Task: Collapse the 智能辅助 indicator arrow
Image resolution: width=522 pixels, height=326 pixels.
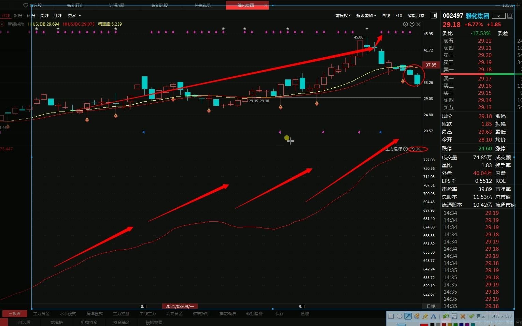Action: pos(2,24)
